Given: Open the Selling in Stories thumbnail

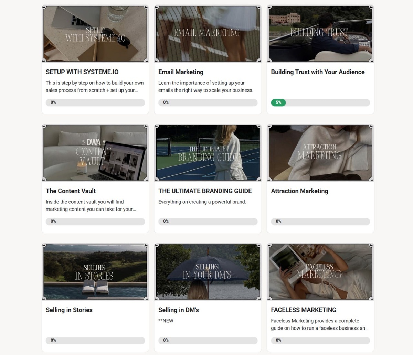Looking at the screenshot, I should [95, 272].
